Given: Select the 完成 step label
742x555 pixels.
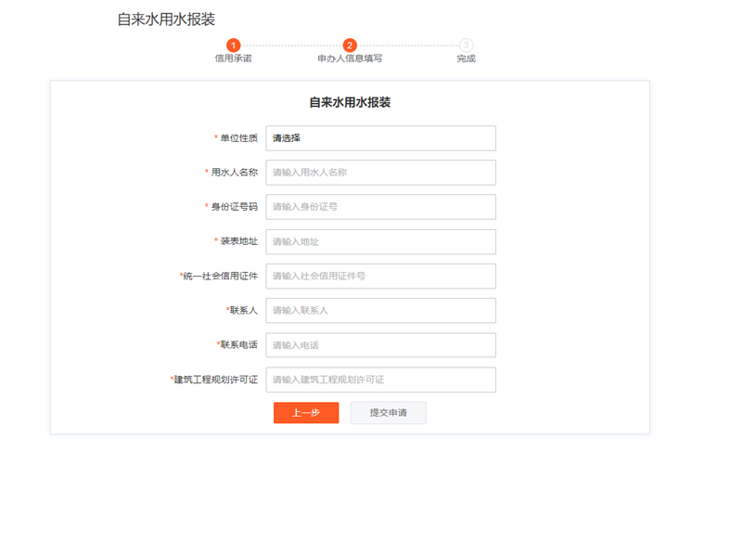Looking at the screenshot, I should (466, 58).
